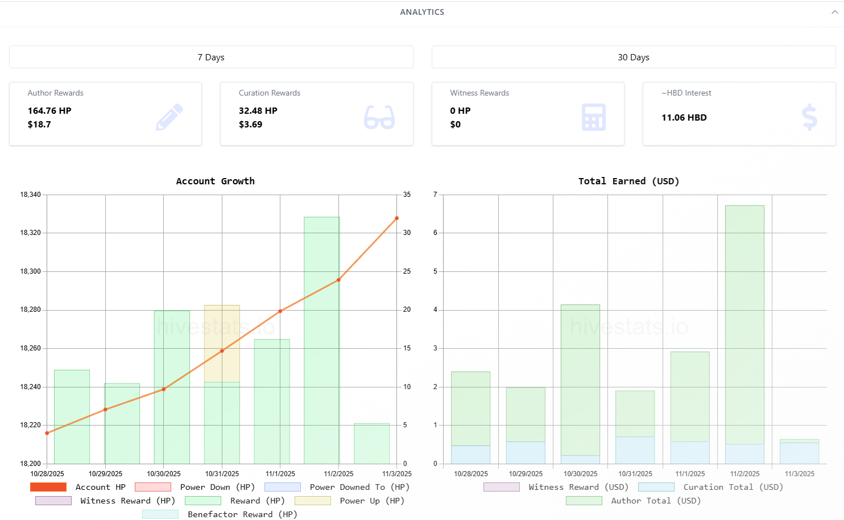Switch to the 7 Days tab

tap(211, 57)
